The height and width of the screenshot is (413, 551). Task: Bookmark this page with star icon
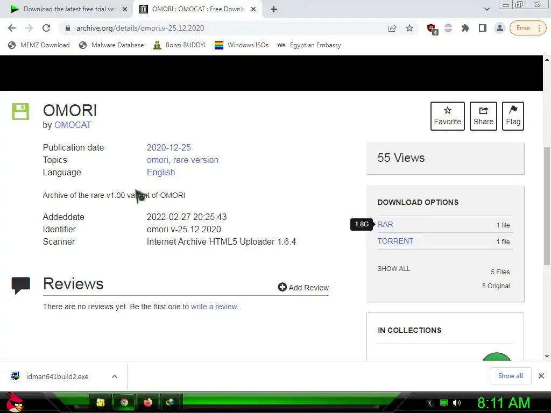(x=409, y=28)
